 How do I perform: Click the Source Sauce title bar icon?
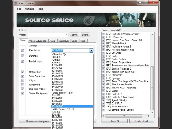click(x=16, y=3)
